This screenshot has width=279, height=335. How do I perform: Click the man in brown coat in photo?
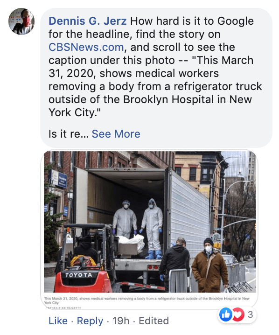point(210,265)
